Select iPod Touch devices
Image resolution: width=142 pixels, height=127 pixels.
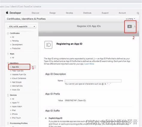click(16, 118)
